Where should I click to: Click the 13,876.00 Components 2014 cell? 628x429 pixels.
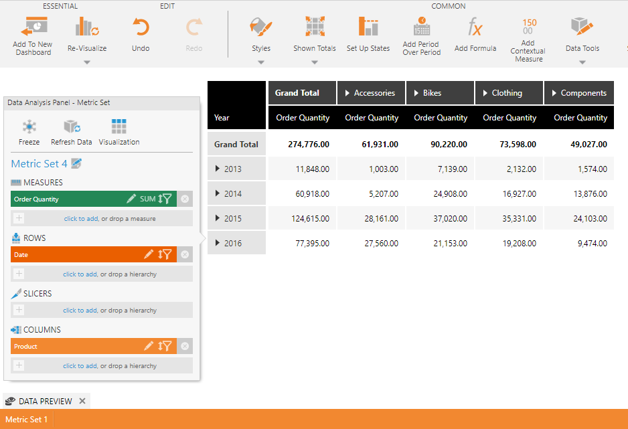[579, 193]
